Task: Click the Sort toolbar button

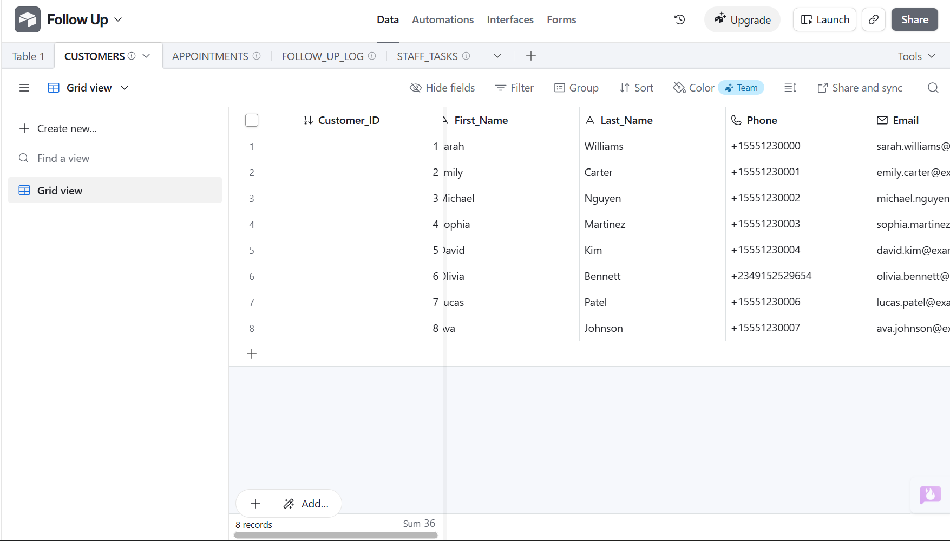Action: 637,88
